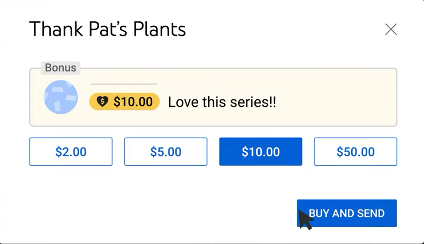Click the yellow $10.00 price chip
The height and width of the screenshot is (244, 424).
(124, 102)
